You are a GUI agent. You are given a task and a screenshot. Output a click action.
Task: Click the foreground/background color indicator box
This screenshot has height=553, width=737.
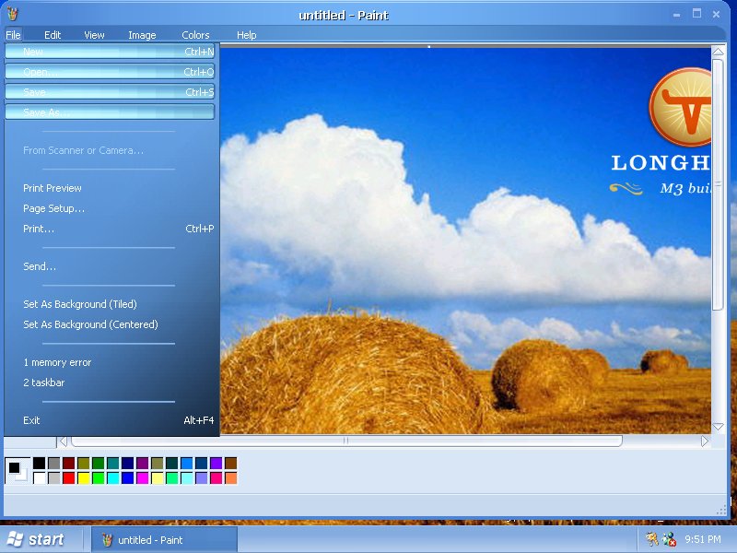coord(17,470)
